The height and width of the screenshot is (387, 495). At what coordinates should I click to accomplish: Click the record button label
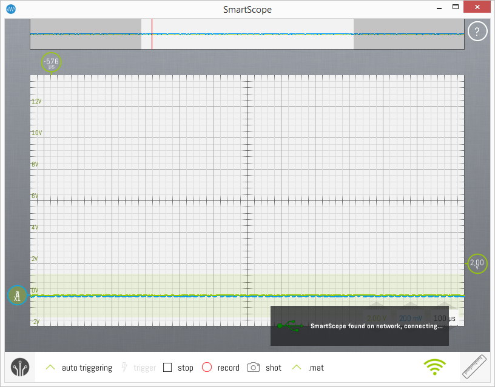click(x=228, y=368)
